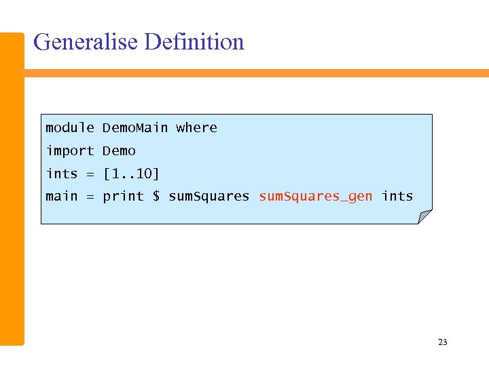Select the line "module DemoMain where"
The height and width of the screenshot is (366, 489).
pyautogui.click(x=131, y=127)
